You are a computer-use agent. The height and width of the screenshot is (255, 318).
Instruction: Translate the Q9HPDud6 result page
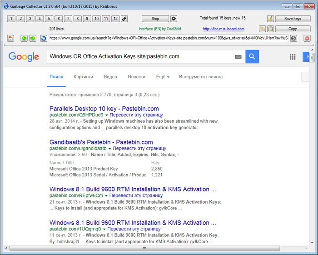click(x=136, y=115)
